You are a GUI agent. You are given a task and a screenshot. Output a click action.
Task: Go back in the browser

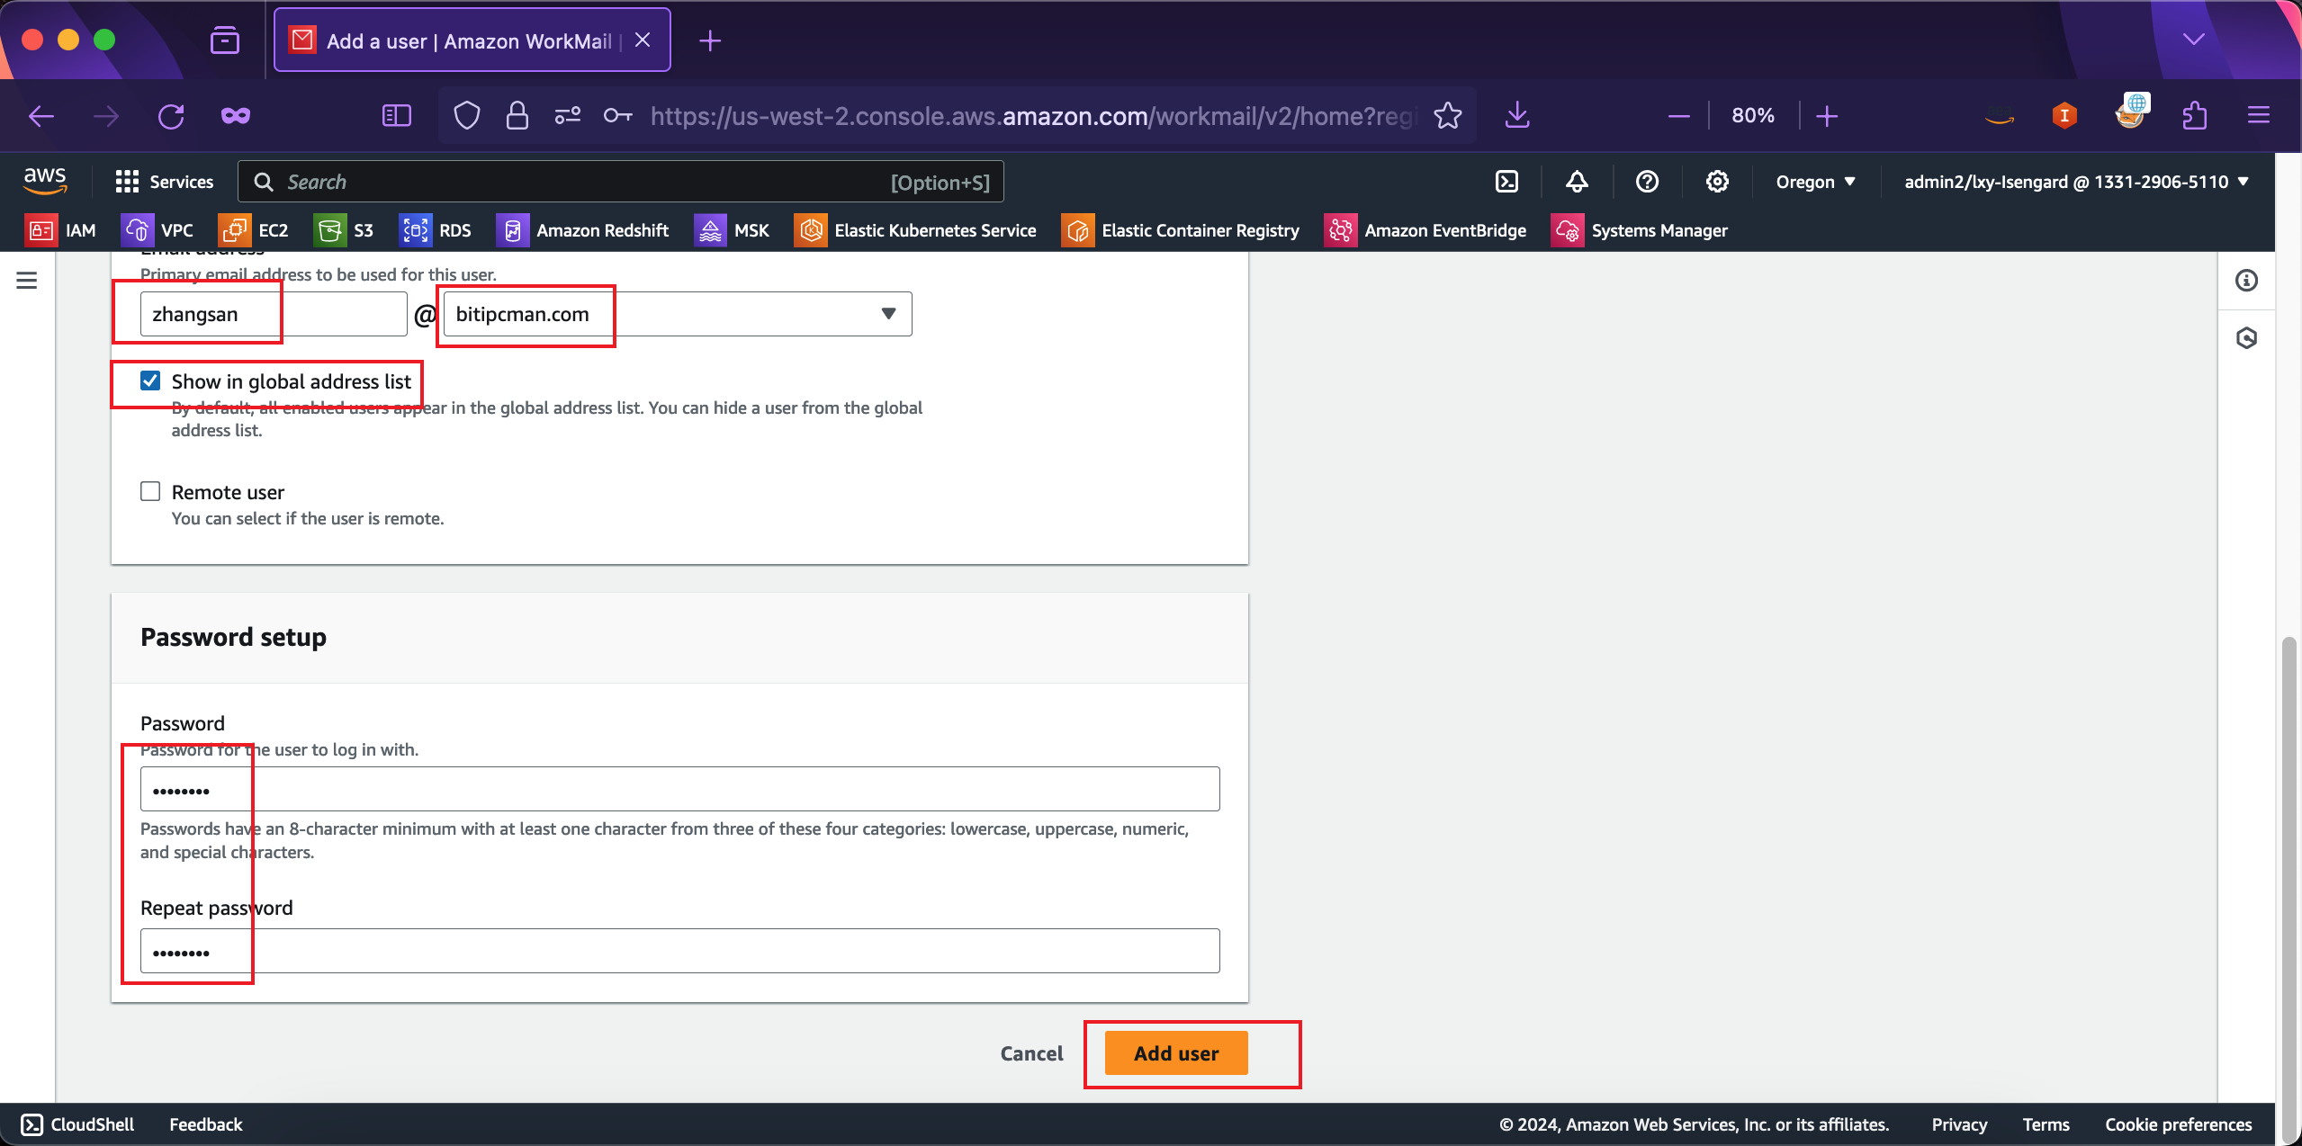click(x=41, y=116)
